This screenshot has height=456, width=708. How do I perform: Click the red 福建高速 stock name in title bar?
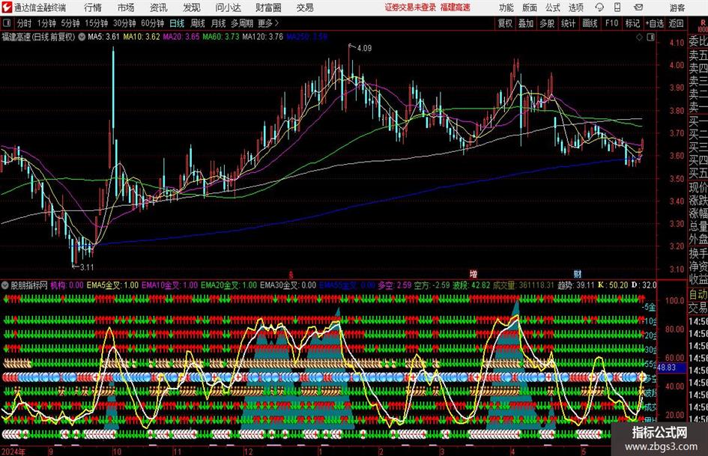pyautogui.click(x=456, y=7)
